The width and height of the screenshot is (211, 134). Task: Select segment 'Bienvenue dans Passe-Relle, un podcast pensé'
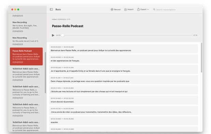click(x=123, y=49)
